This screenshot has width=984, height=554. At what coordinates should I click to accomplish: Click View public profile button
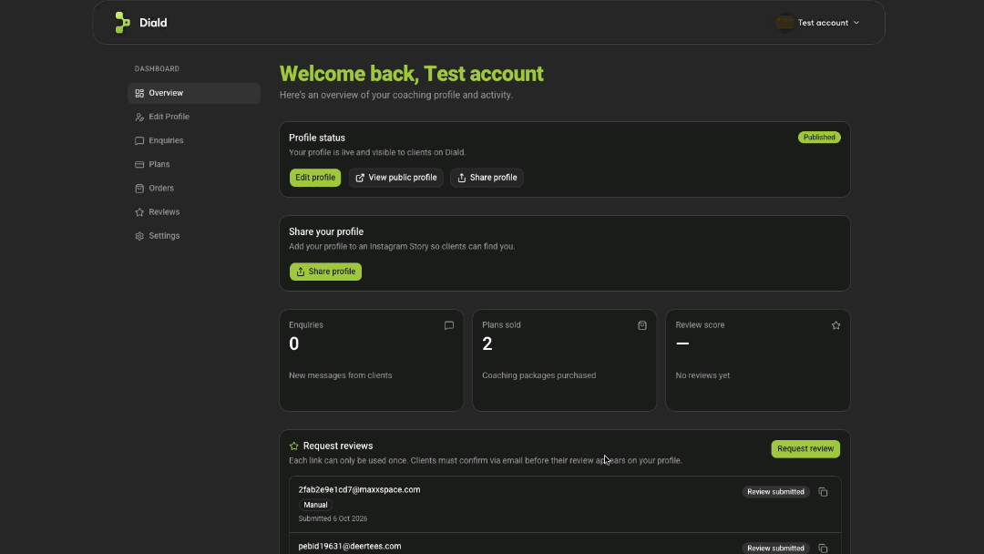396,178
